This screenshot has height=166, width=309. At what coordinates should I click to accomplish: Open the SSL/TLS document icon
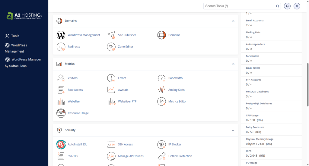tap(61, 156)
